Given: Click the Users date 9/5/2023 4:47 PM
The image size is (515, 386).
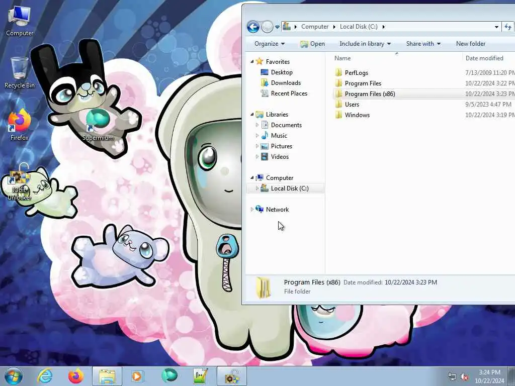Looking at the screenshot, I should coord(488,105).
